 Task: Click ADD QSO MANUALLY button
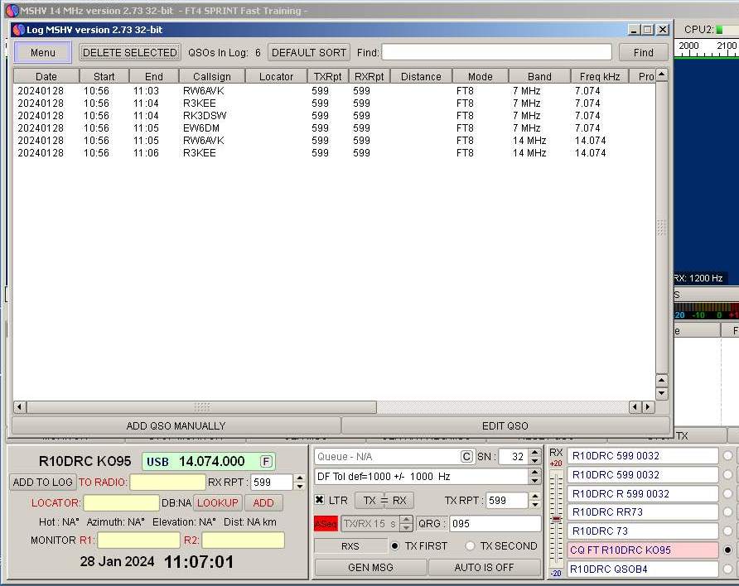176,425
